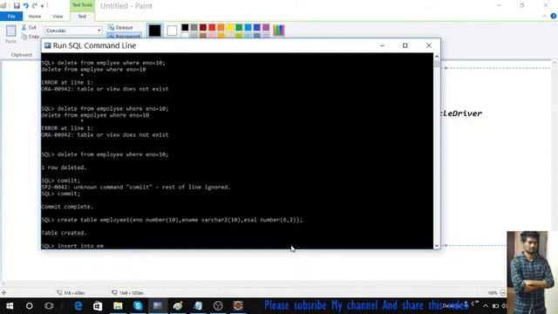Click the Cut scissors command
The width and height of the screenshot is (558, 314).
pos(29,27)
